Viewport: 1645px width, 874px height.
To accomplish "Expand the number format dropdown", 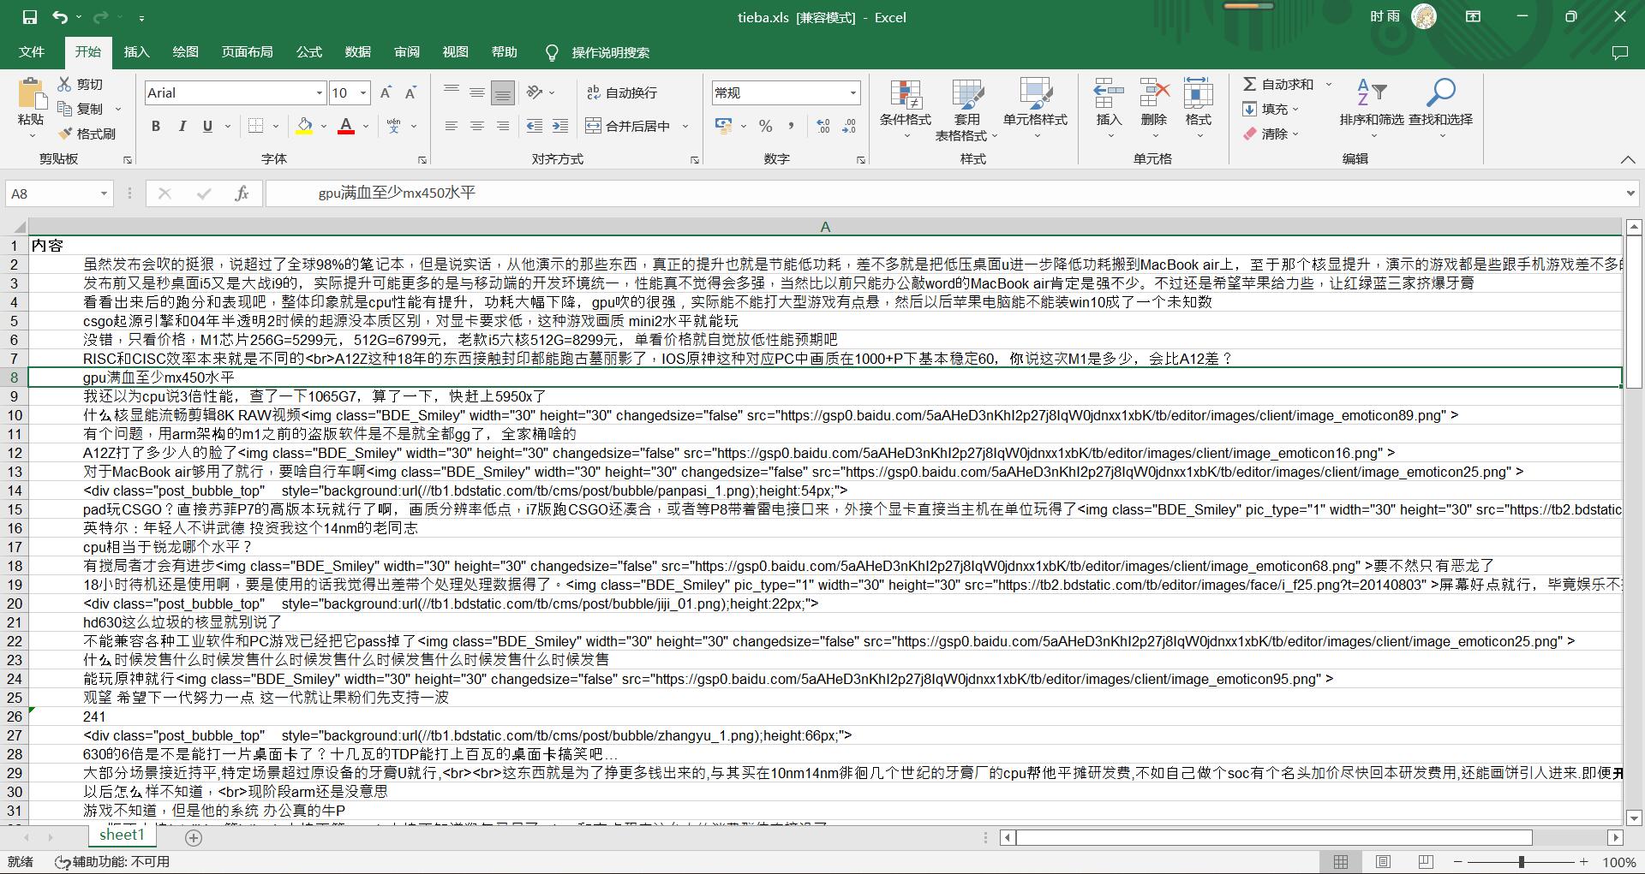I will tap(852, 92).
